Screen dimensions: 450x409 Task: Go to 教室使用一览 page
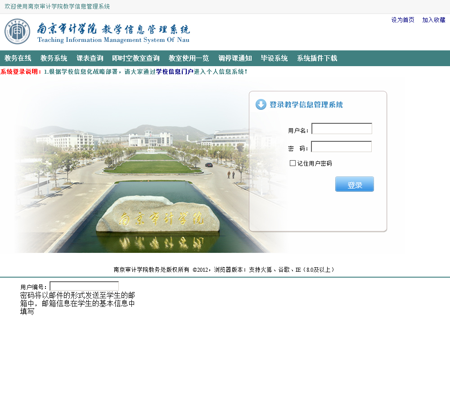[189, 58]
